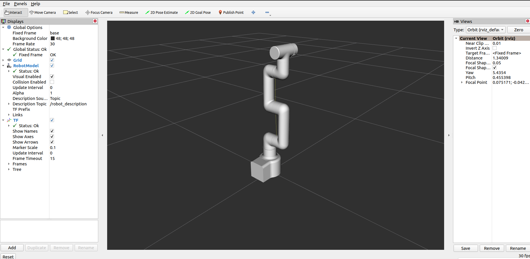Viewport: 530px width, 259px height.
Task: Click the minus remove-tool icon in toolbar
Action: pyautogui.click(x=267, y=12)
